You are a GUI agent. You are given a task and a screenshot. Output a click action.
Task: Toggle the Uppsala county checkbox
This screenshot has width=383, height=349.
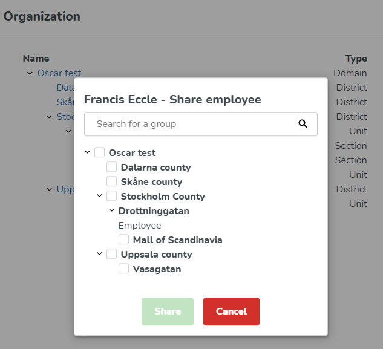point(112,255)
